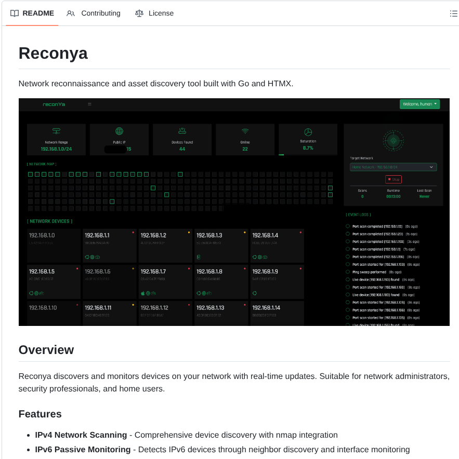Select the Devices Found icon

point(182,132)
